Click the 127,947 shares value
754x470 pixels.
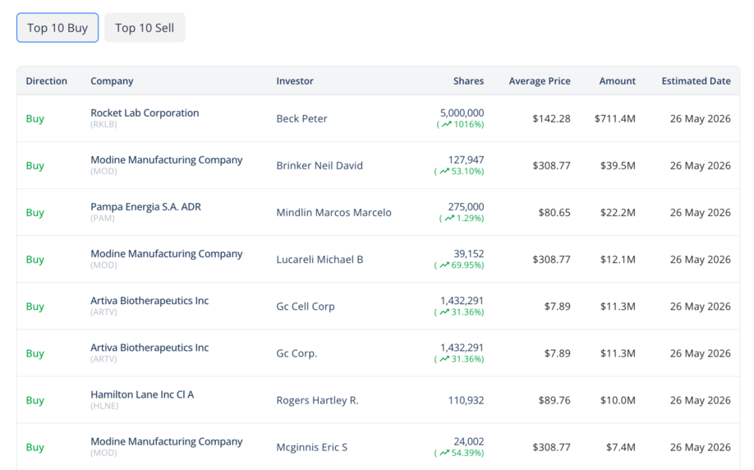coord(466,159)
